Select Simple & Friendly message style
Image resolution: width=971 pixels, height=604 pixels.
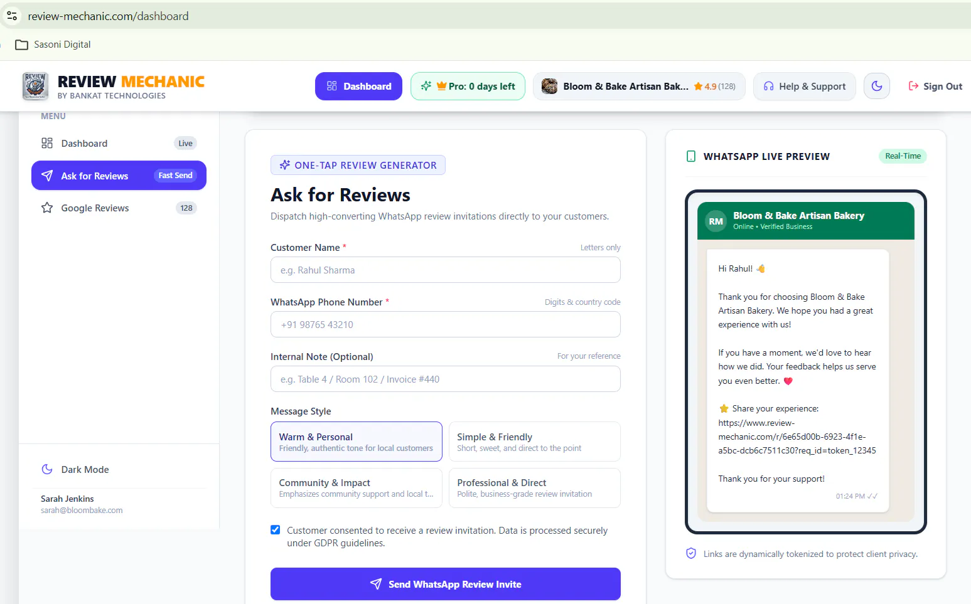point(535,442)
